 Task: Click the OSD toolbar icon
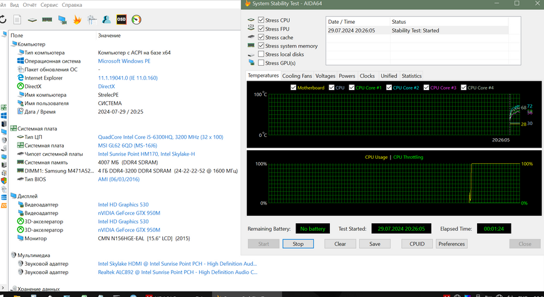click(121, 20)
